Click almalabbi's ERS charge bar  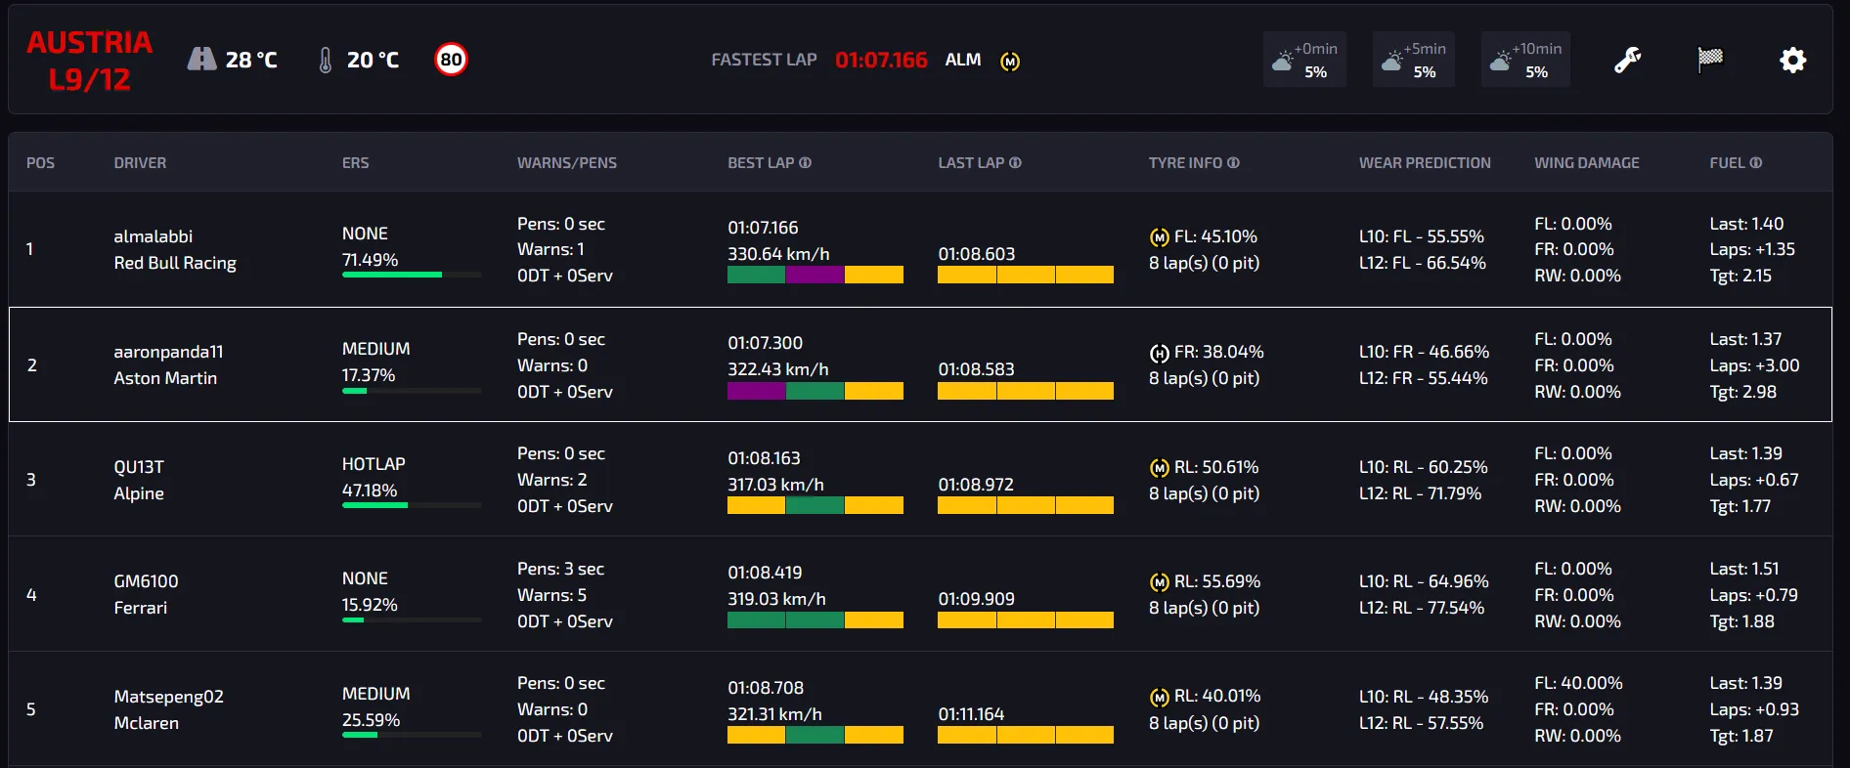[411, 275]
